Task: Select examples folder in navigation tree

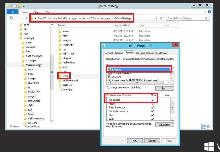Action: [x=31, y=47]
